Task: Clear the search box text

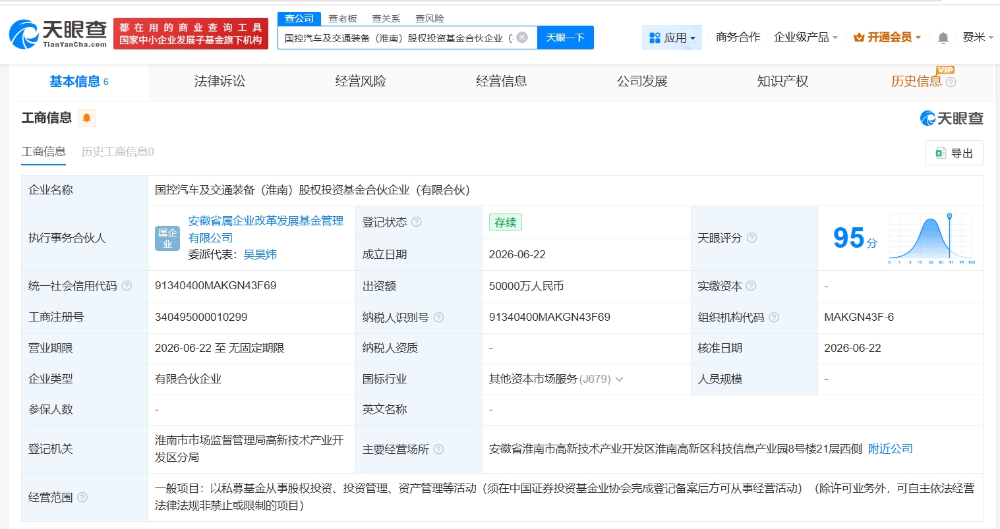Action: coord(522,38)
